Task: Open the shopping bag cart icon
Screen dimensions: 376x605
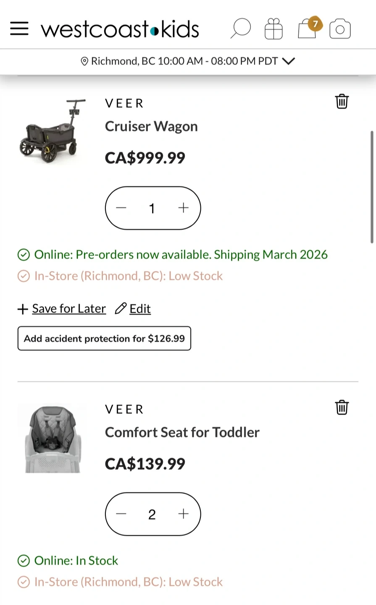Action: pos(308,29)
